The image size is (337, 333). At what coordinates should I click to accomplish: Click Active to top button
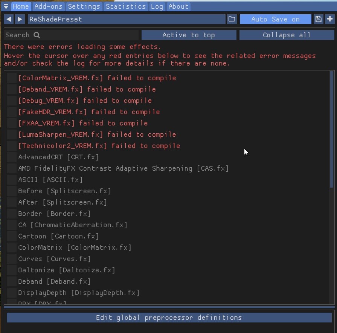pyautogui.click(x=189, y=35)
